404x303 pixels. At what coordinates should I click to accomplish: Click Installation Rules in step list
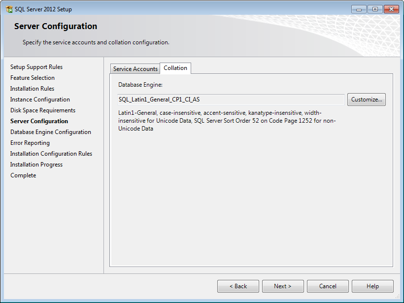tap(32, 89)
